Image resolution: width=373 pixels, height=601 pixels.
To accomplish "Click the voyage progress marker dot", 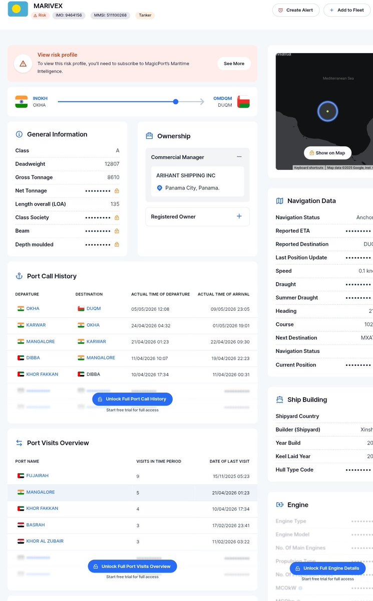I will point(175,102).
